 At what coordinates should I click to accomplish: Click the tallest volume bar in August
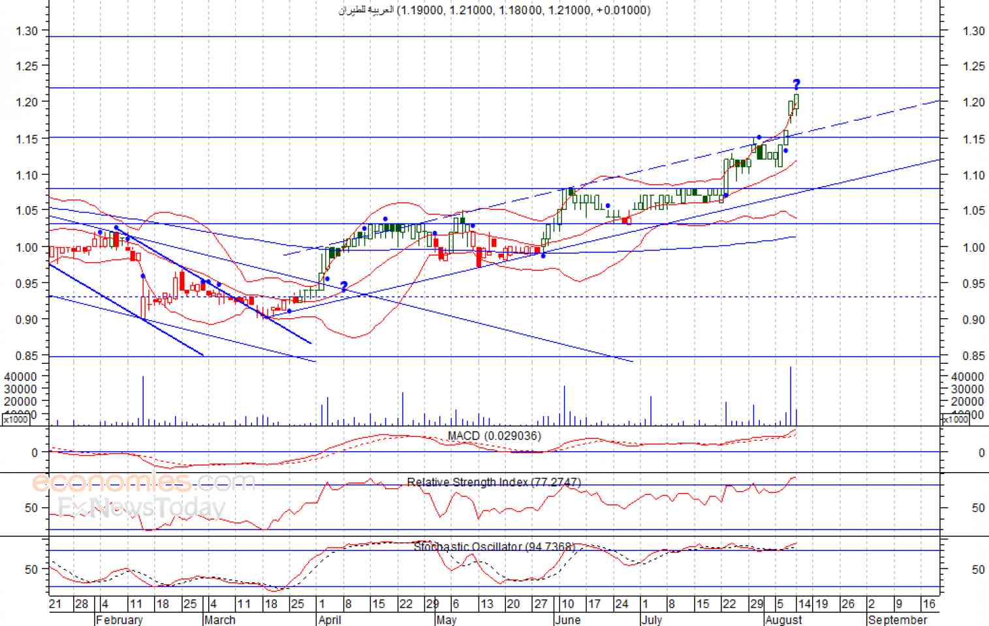coord(791,396)
